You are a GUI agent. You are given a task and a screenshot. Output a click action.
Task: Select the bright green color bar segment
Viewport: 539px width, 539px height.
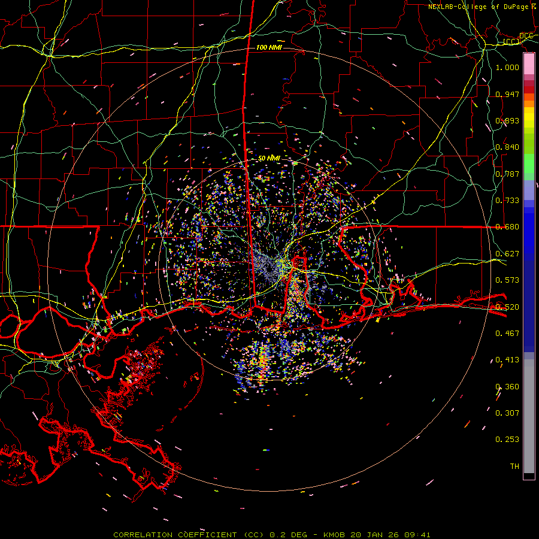tap(529, 163)
